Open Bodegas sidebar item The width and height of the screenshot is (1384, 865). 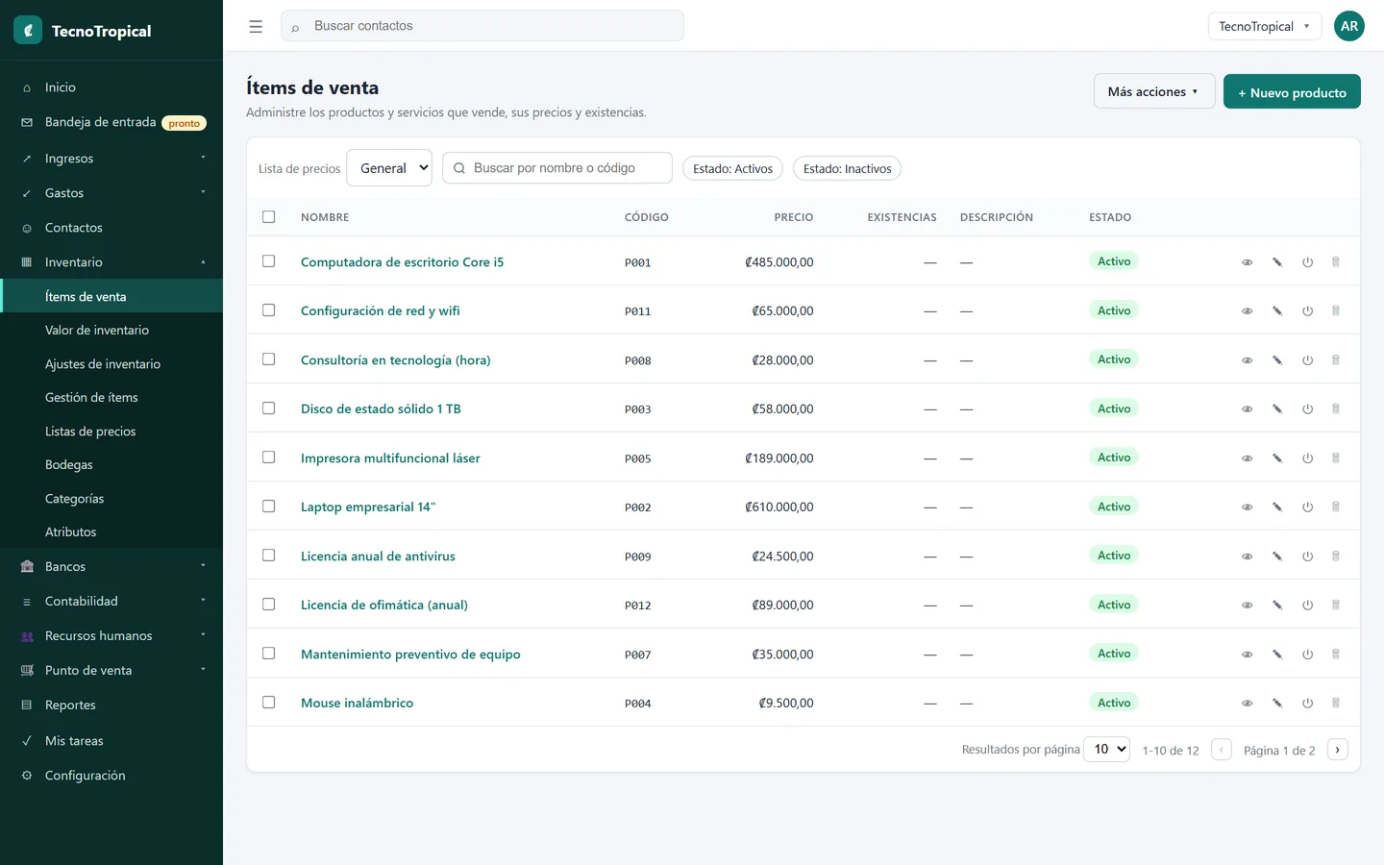coord(111,464)
